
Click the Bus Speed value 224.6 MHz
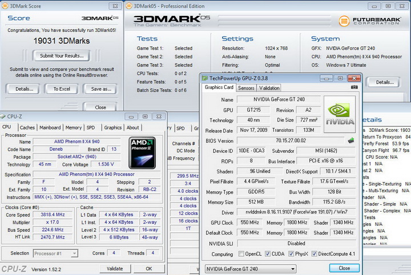(53, 230)
